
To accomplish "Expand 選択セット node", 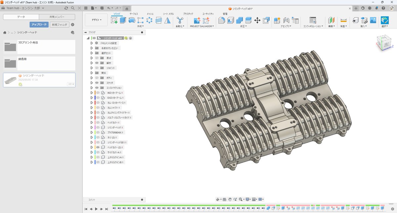I will (92, 53).
